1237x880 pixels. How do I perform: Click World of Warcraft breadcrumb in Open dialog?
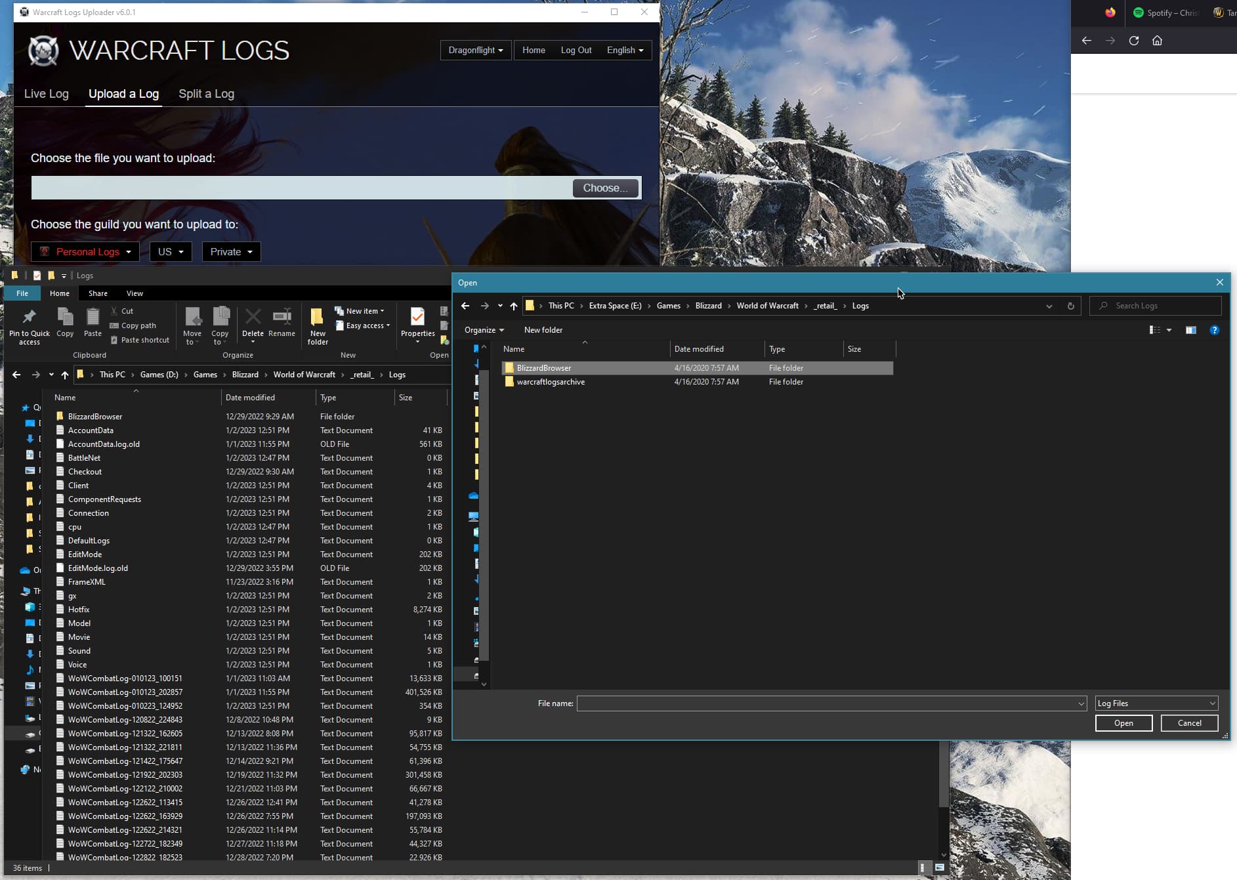click(x=767, y=306)
